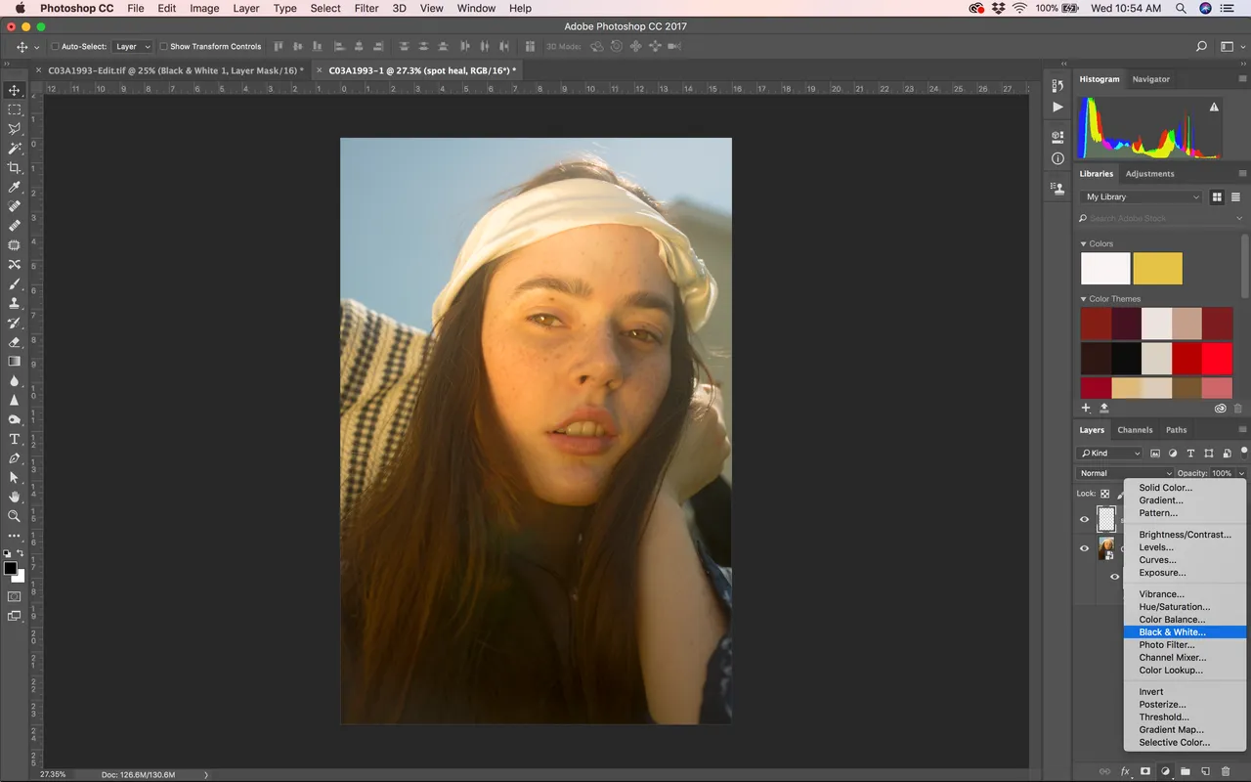Image resolution: width=1251 pixels, height=782 pixels.
Task: Select the Rectangular Marquee tool
Action: [x=15, y=109]
